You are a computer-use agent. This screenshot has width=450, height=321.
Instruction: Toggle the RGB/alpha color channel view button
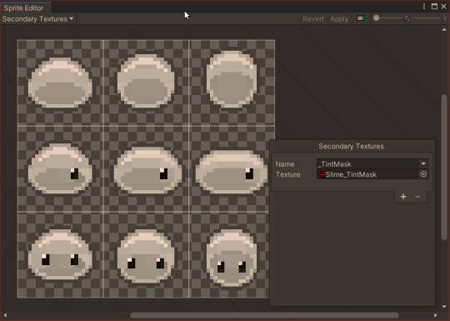coord(361,18)
